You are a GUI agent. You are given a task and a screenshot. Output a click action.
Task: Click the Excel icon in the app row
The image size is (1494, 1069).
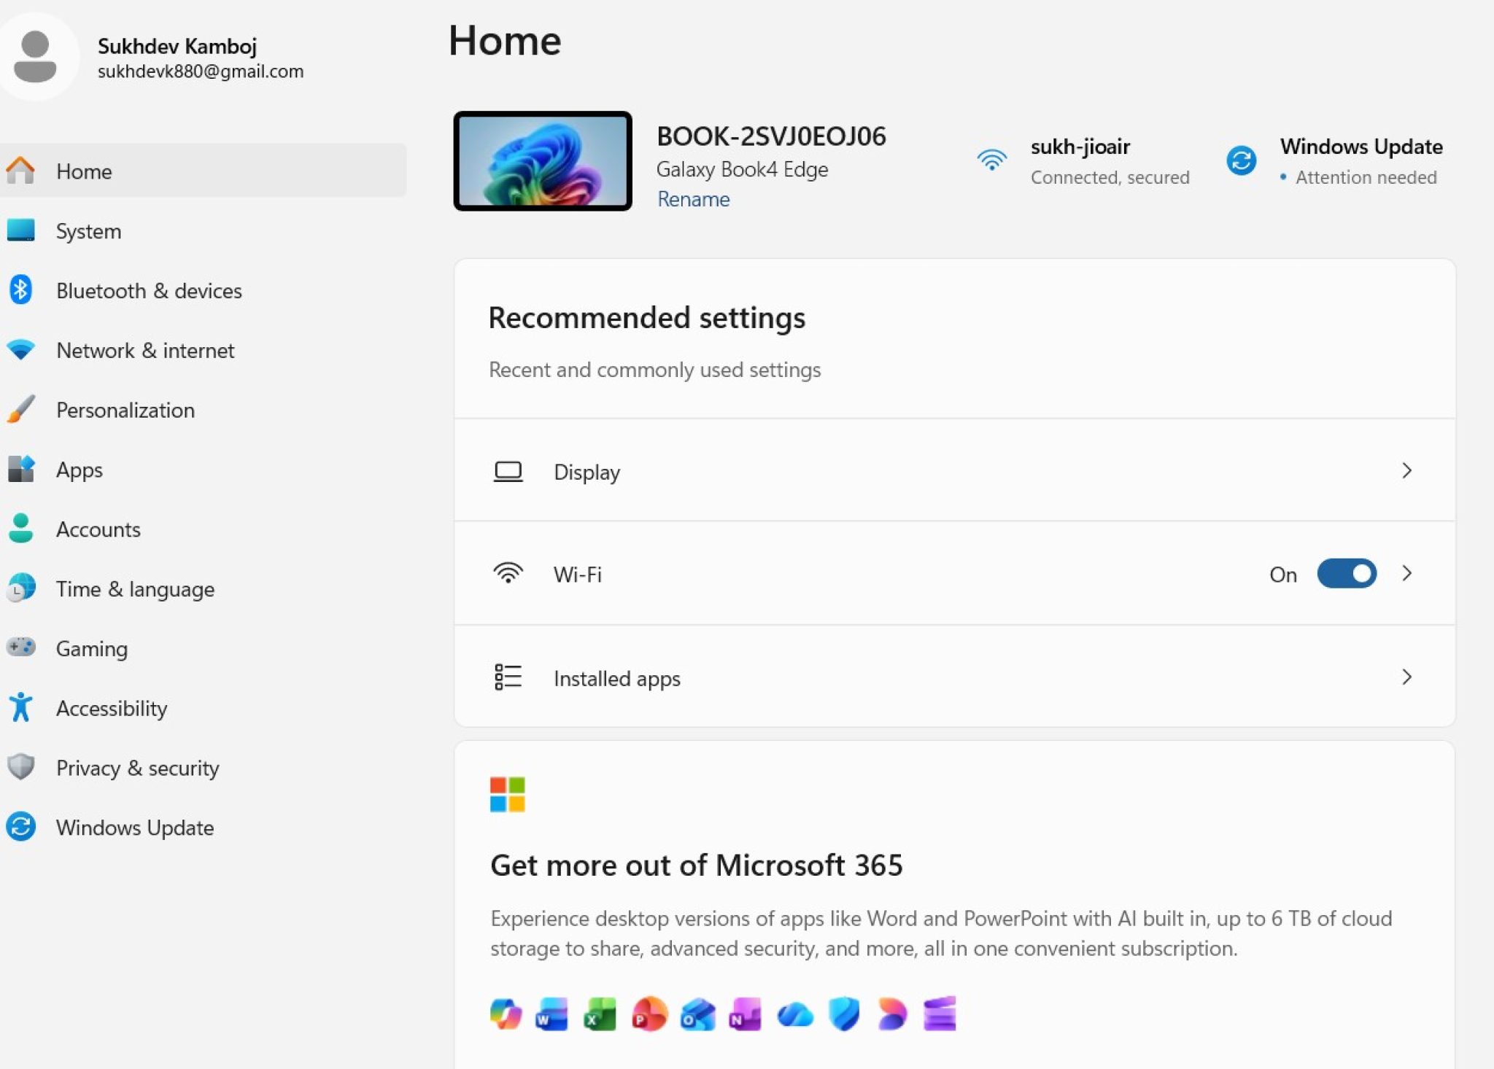pyautogui.click(x=598, y=1014)
